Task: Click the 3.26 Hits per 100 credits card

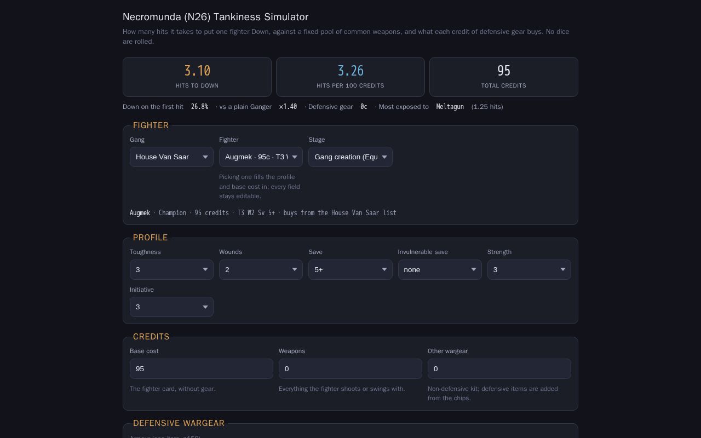Action: [x=350, y=77]
